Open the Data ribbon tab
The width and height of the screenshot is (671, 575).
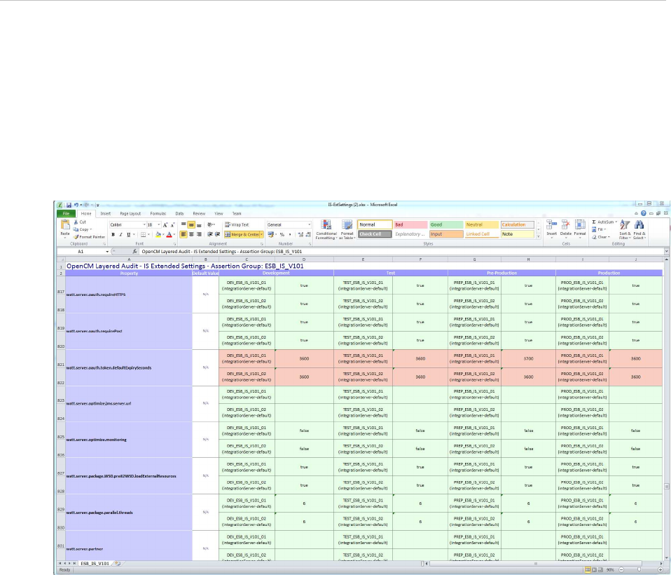(x=179, y=213)
